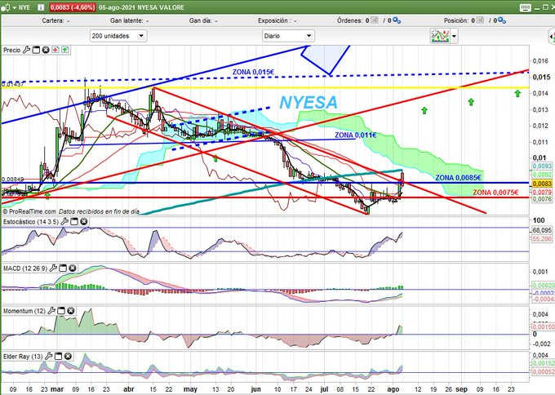Image resolution: width=555 pixels, height=395 pixels.
Task: Click the keyboard shortcuts icon in title bar
Action: tap(526, 7)
